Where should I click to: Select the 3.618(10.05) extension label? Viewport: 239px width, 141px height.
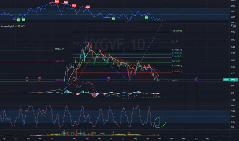[x=59, y=80]
